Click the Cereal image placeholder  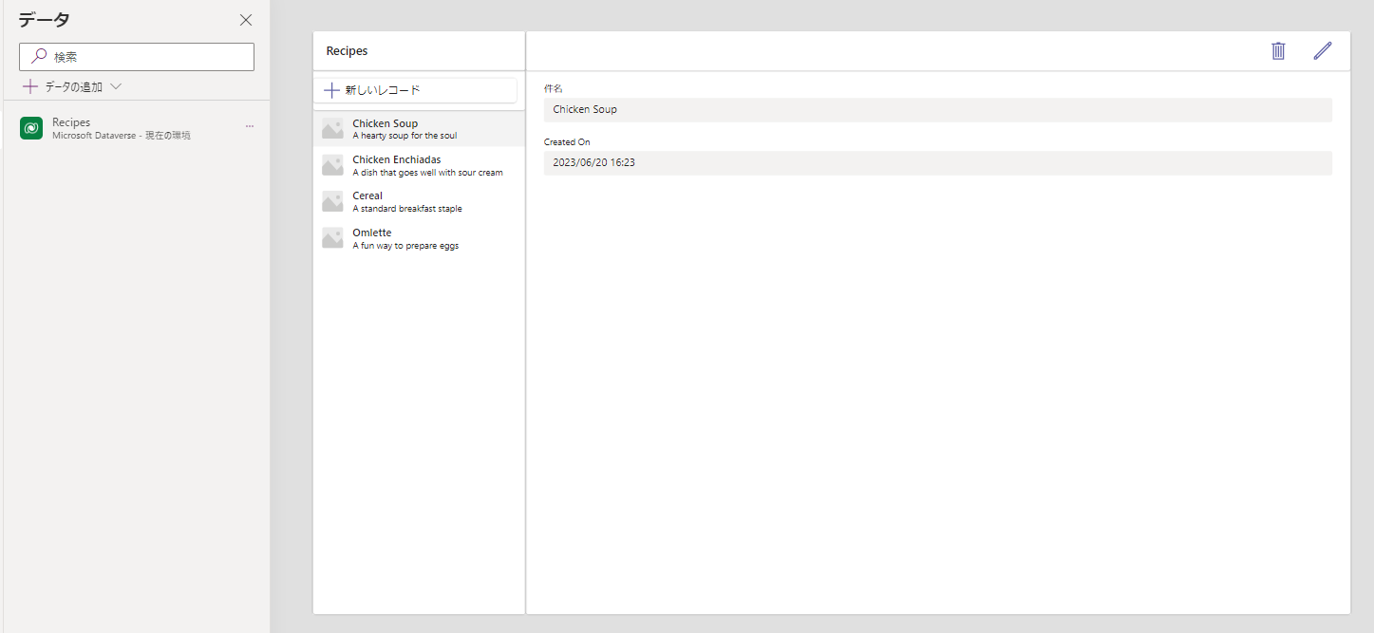tap(332, 201)
